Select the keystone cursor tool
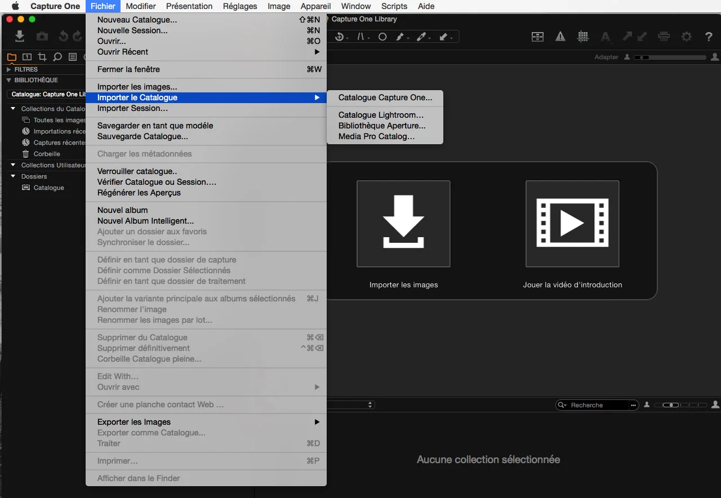Viewport: 721px width, 498px height. [362, 37]
